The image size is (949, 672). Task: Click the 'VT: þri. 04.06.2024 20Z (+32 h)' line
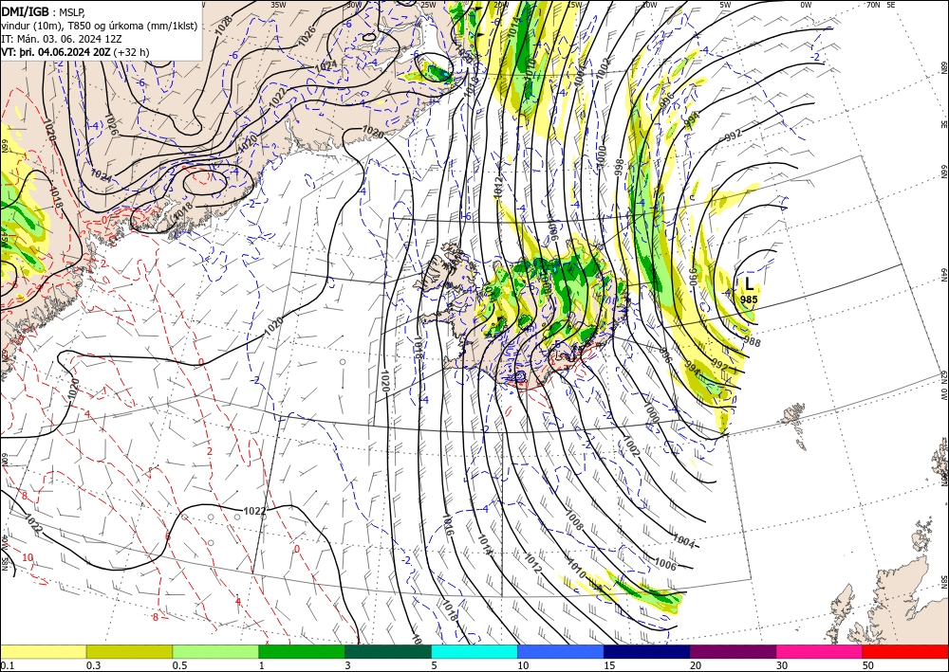click(x=75, y=52)
